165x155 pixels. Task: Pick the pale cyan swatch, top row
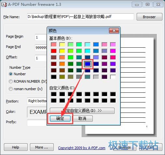pos(88,44)
